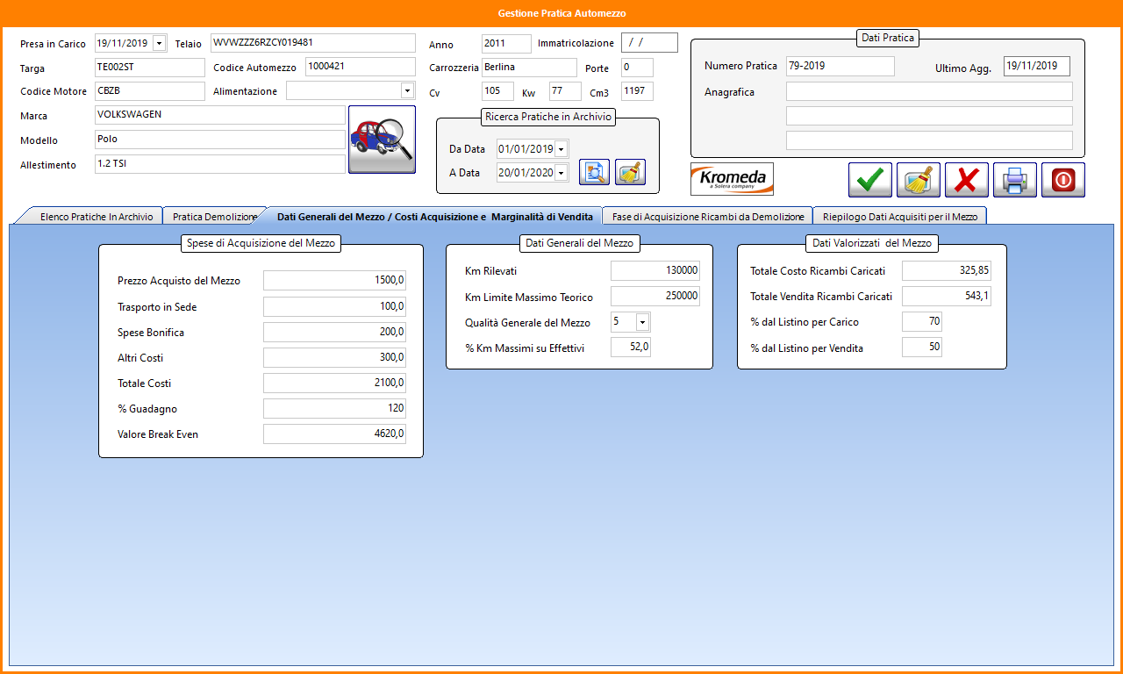The width and height of the screenshot is (1123, 674).
Task: Click the Targa field with TE002ST
Action: coord(149,68)
